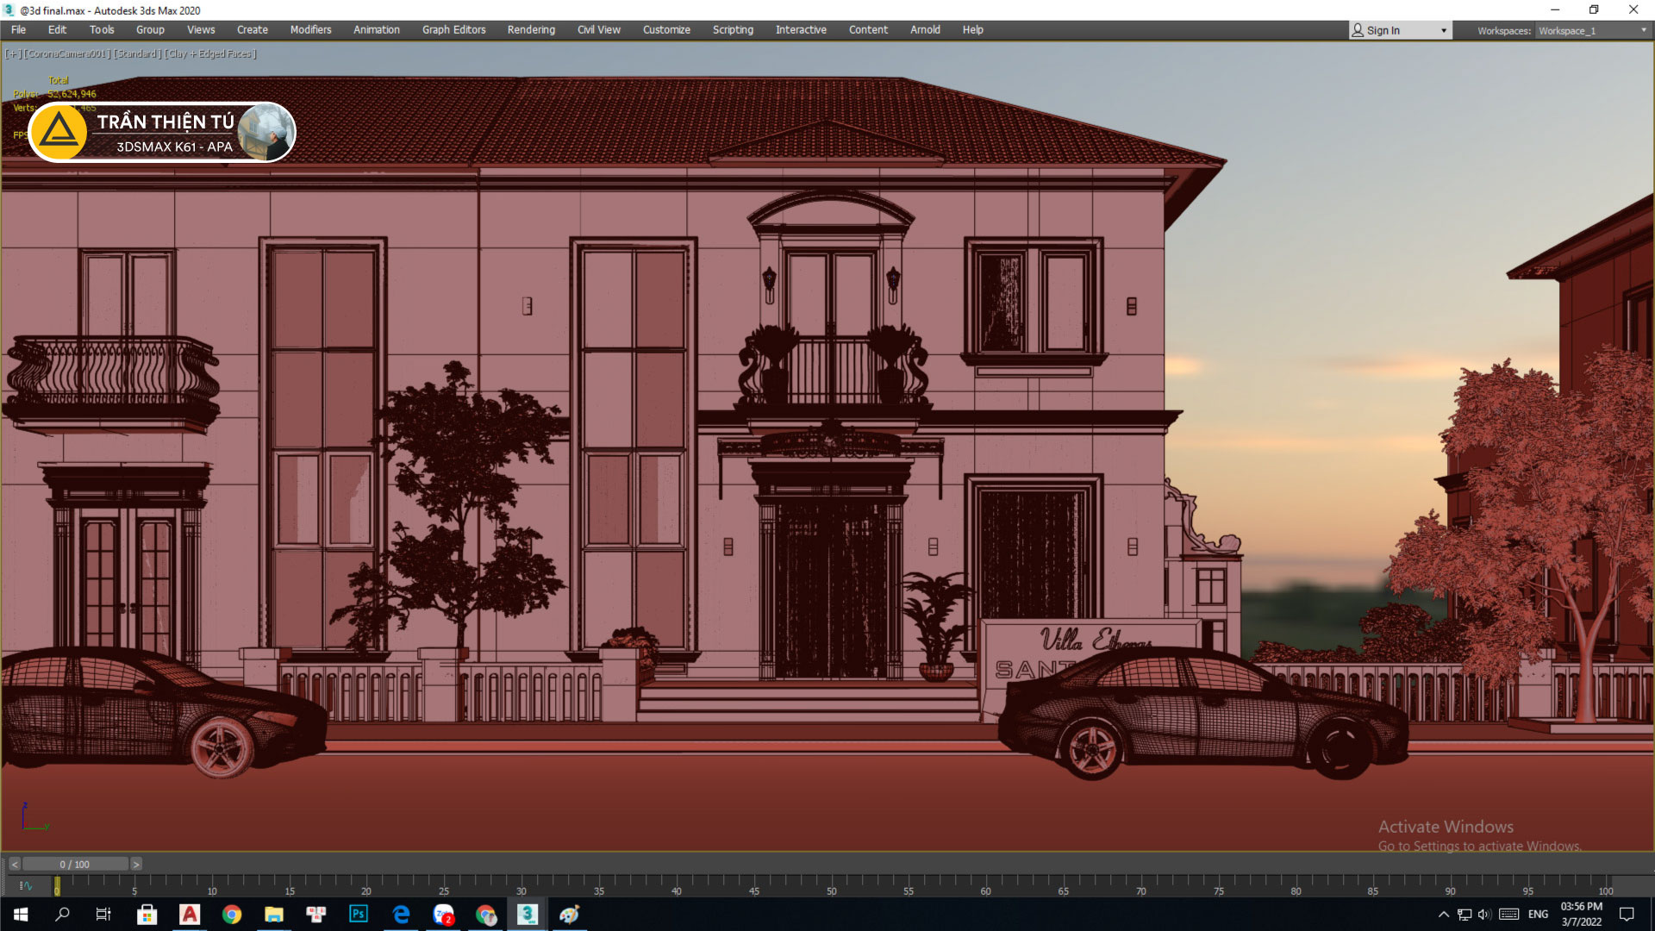1655x931 pixels.
Task: Click the Photoshop taskbar icon
Action: pyautogui.click(x=359, y=914)
